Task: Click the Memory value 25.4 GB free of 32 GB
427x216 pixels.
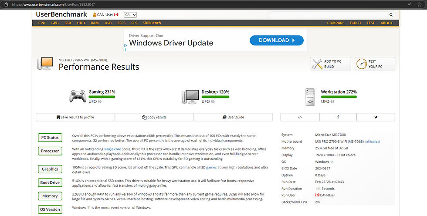Action: pyautogui.click(x=332, y=148)
